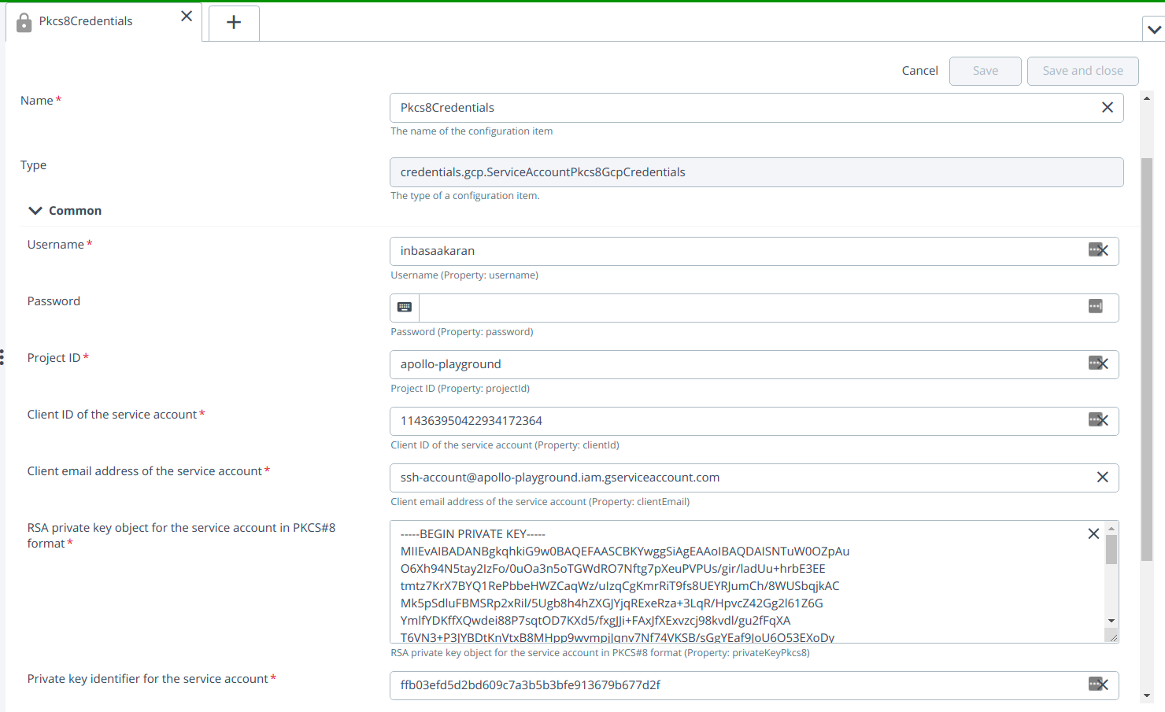Close the Pkcs8Credentials tab
This screenshot has height=712, width=1165.
tap(187, 16)
